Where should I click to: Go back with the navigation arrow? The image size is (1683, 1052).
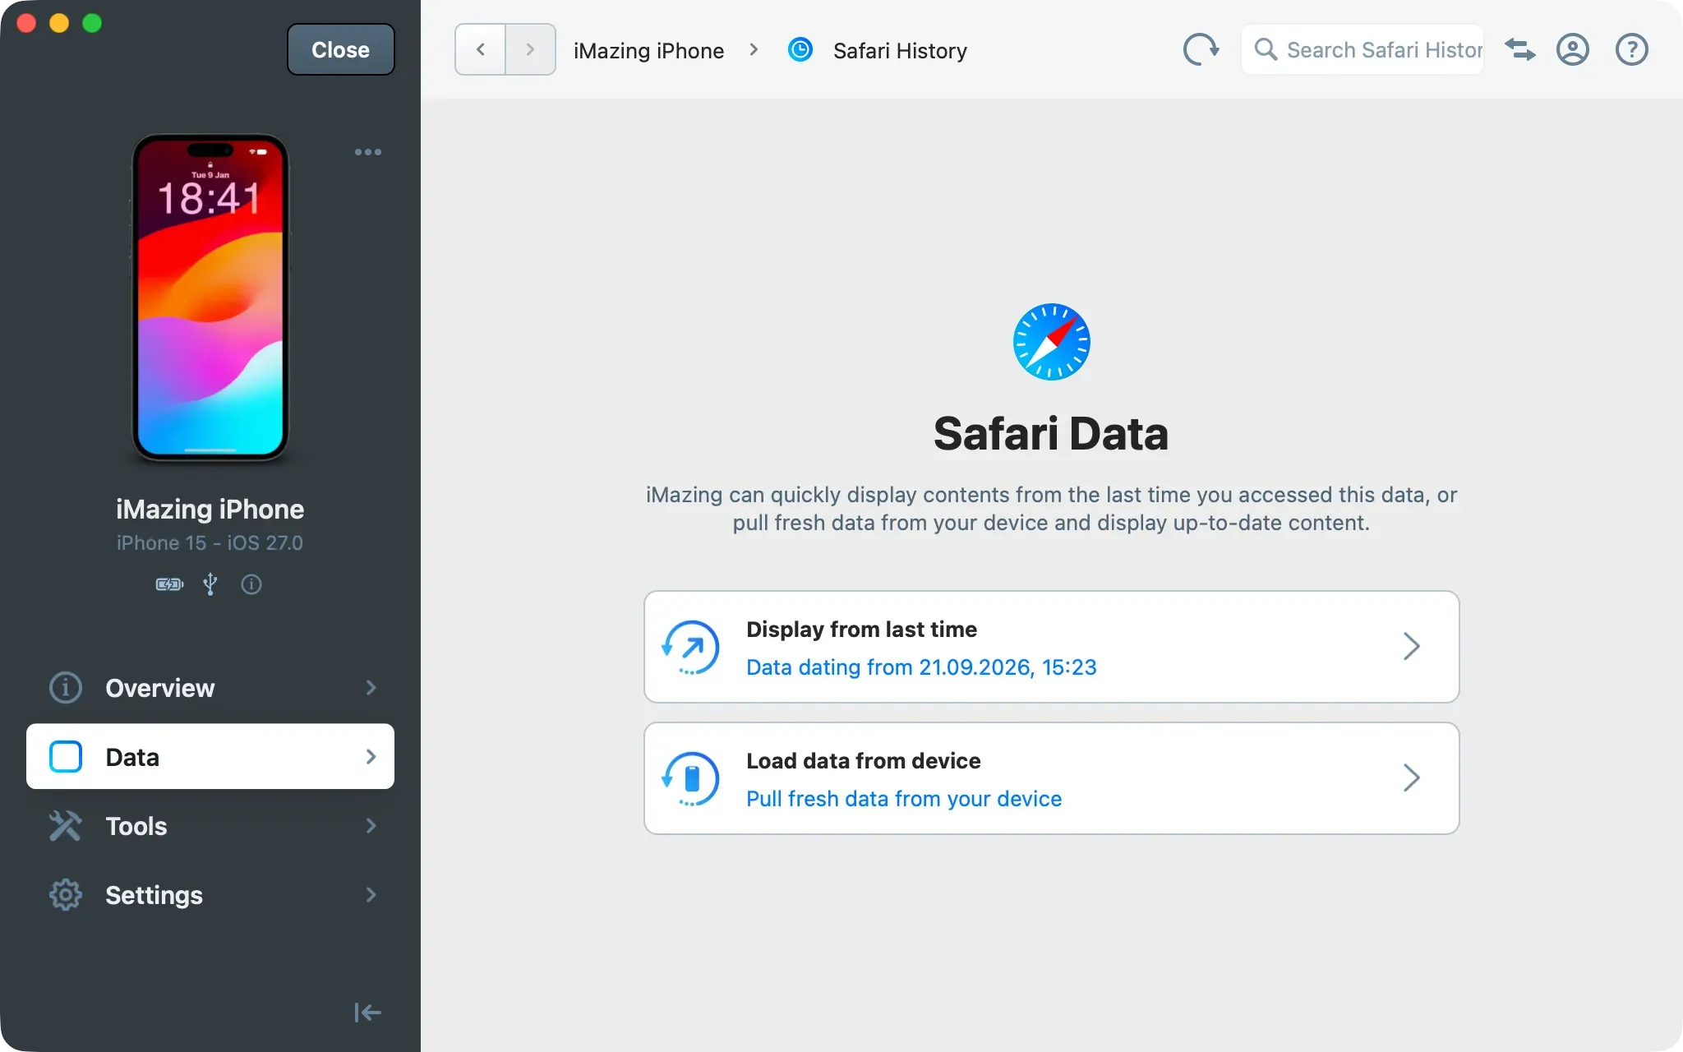pyautogui.click(x=480, y=49)
